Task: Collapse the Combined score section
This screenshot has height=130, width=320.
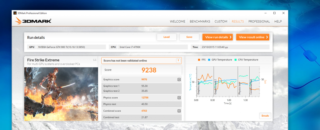Action: tap(179, 111)
